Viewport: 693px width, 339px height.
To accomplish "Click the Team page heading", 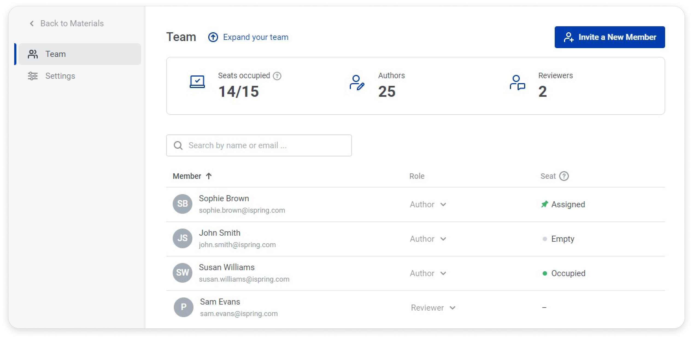I will click(181, 37).
